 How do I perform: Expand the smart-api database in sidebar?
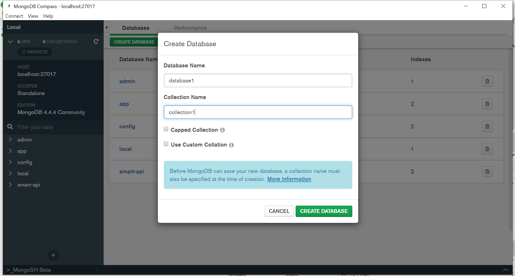pyautogui.click(x=10, y=184)
